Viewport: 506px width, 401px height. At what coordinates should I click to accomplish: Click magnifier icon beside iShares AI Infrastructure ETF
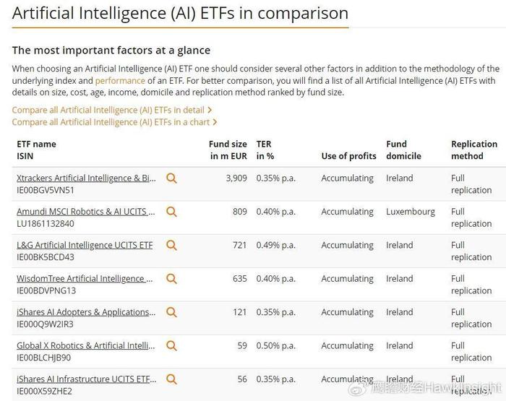point(171,379)
